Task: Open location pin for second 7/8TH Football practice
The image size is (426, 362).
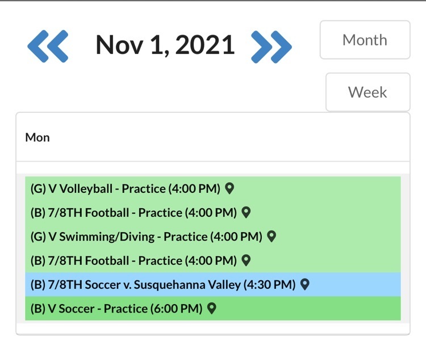Action: click(246, 260)
